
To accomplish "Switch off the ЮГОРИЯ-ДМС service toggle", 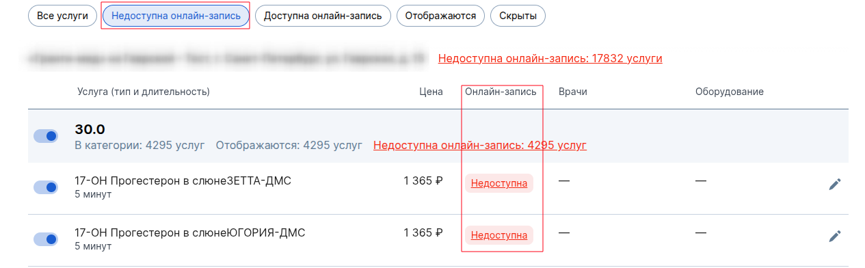I will [46, 239].
